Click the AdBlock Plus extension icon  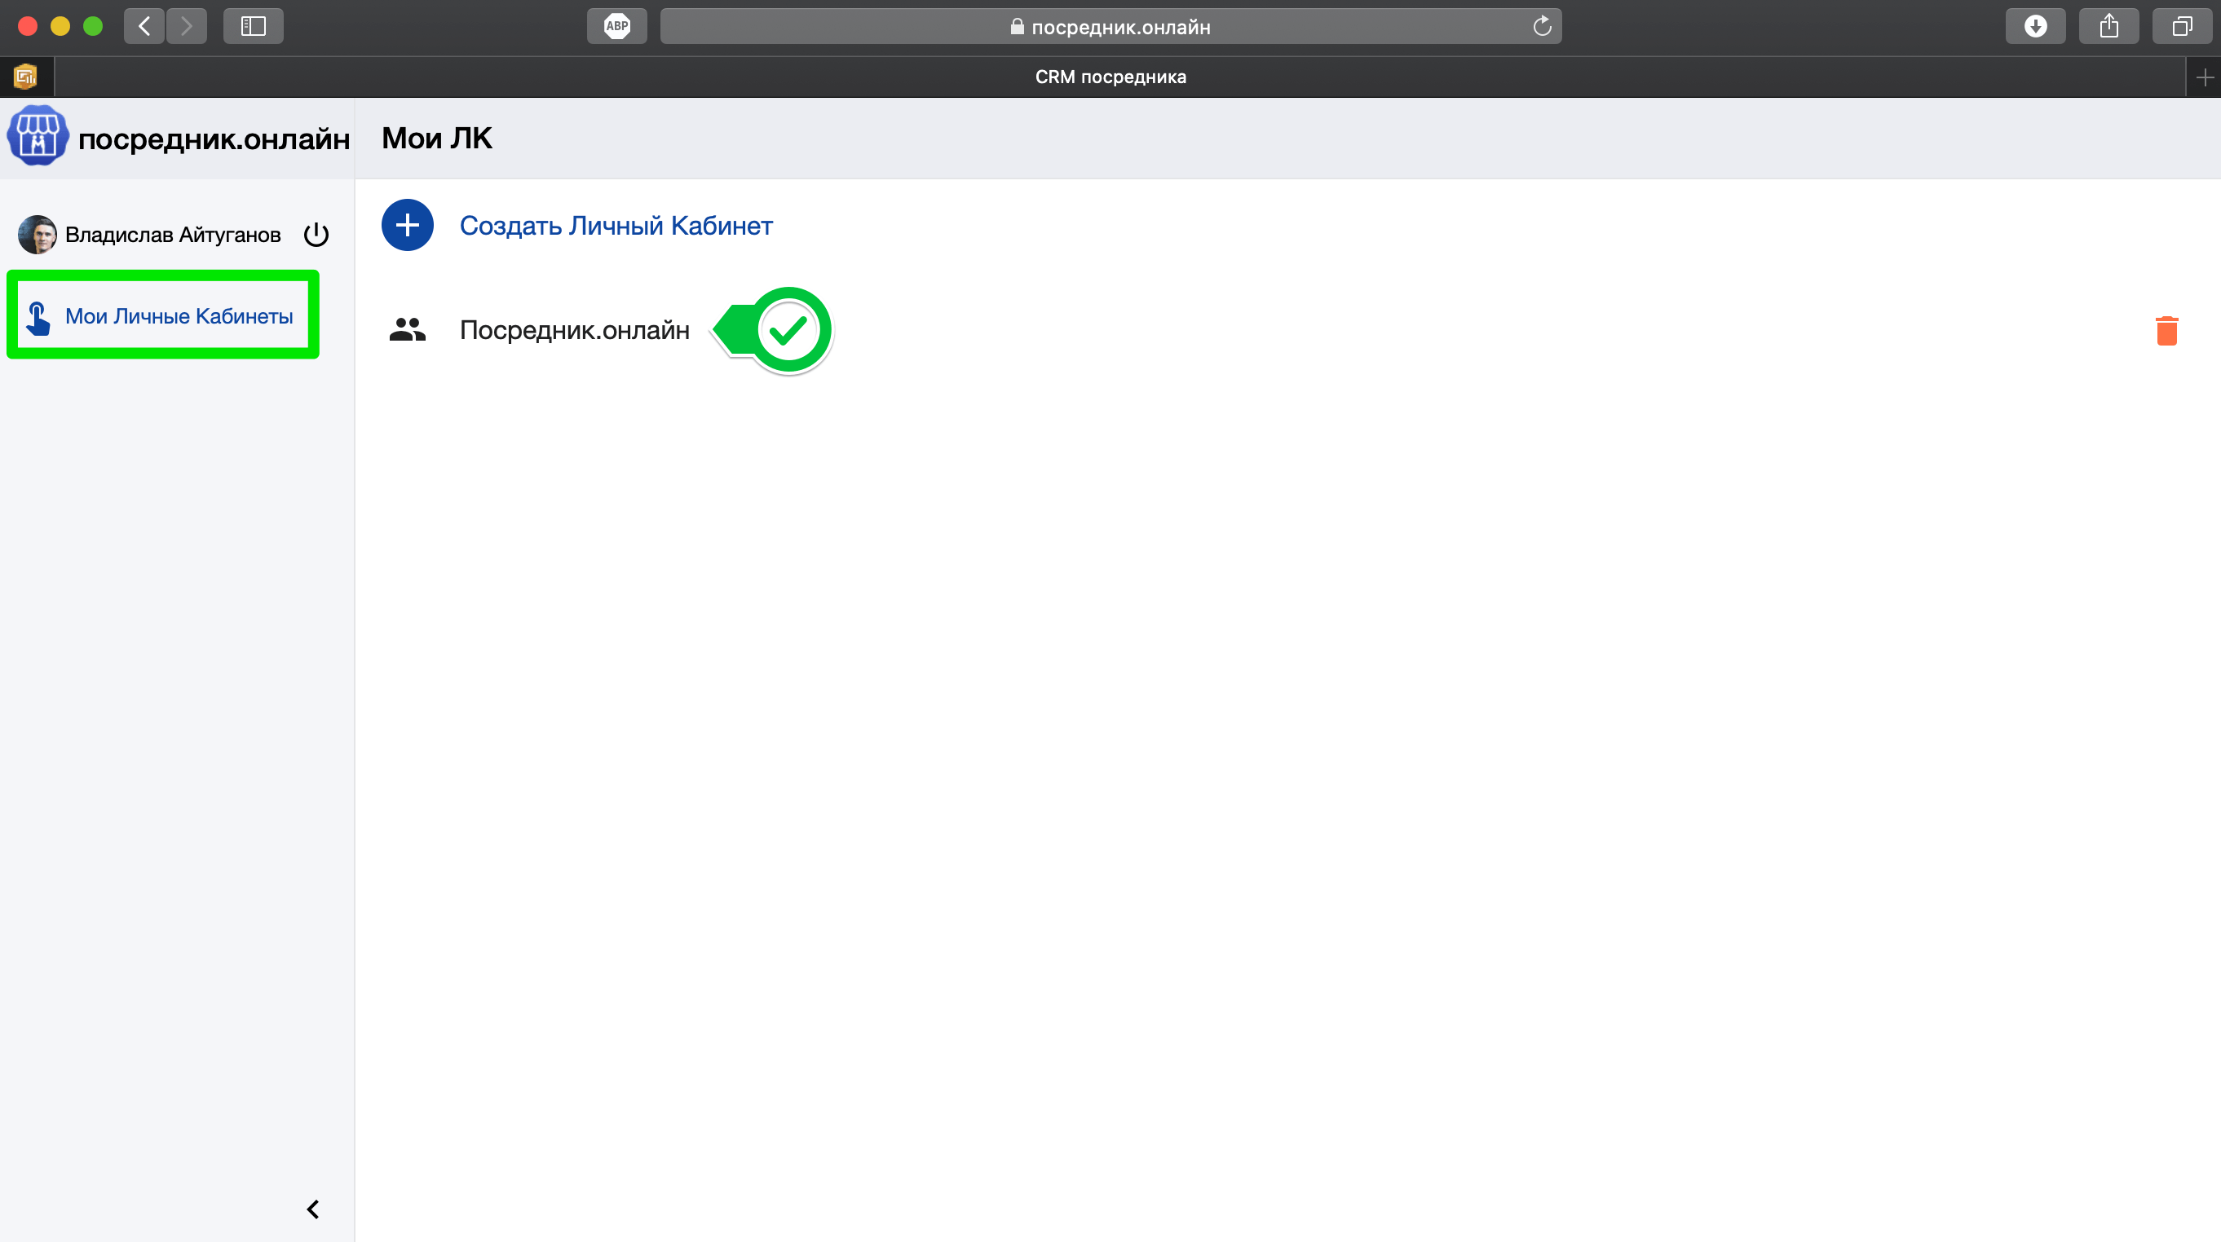[x=616, y=26]
